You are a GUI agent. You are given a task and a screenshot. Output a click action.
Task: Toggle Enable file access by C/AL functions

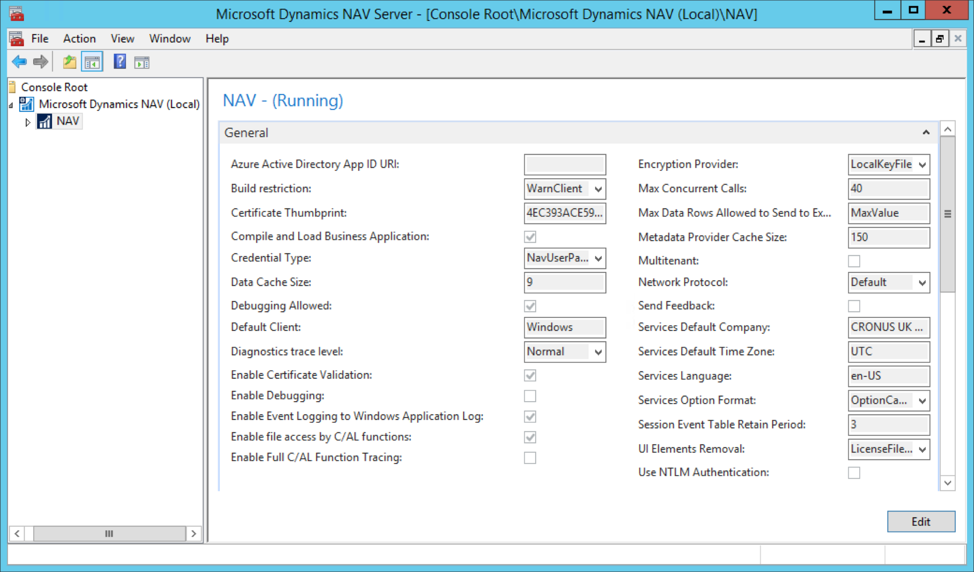530,437
